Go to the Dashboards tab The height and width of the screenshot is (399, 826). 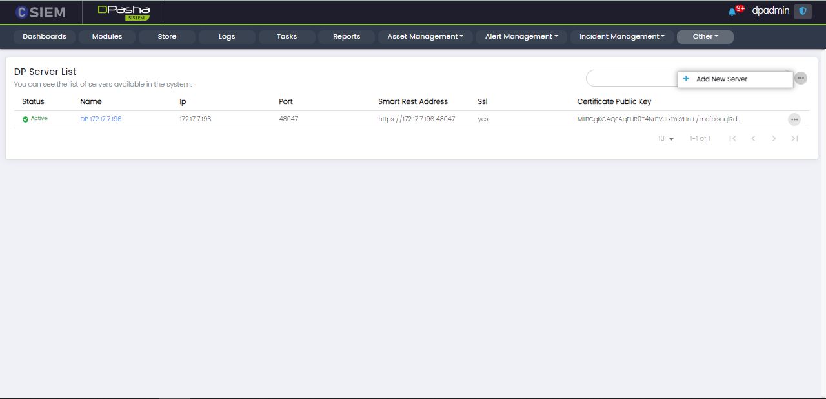[45, 37]
